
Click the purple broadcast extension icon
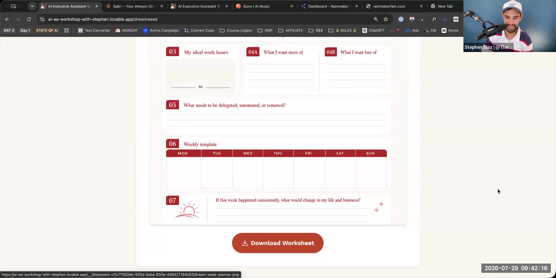coord(445,19)
